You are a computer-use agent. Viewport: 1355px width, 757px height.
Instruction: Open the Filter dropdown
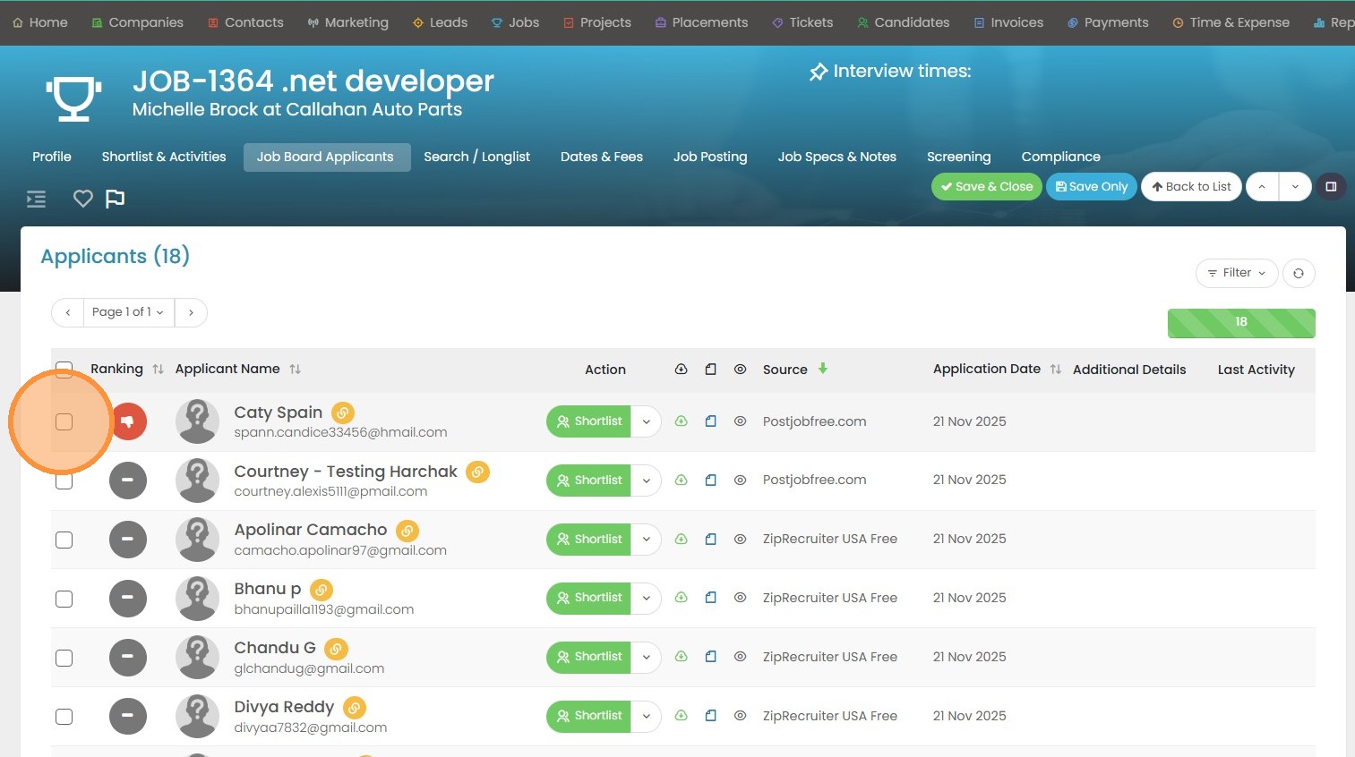[1236, 273]
